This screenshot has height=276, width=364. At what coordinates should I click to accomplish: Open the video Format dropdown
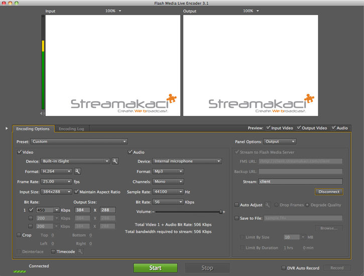click(56, 172)
